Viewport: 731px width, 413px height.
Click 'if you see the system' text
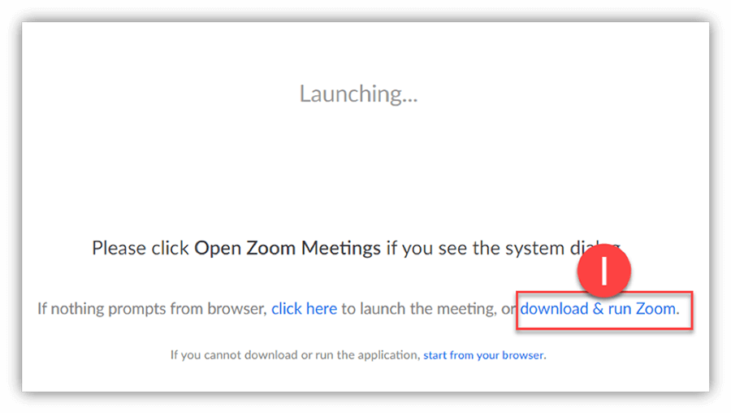[475, 248]
